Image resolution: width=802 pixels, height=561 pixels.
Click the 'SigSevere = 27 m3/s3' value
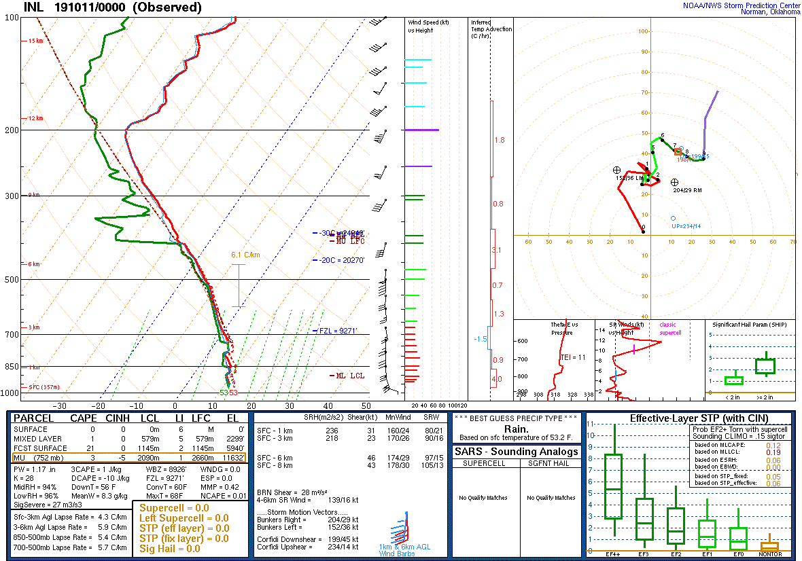pos(48,504)
